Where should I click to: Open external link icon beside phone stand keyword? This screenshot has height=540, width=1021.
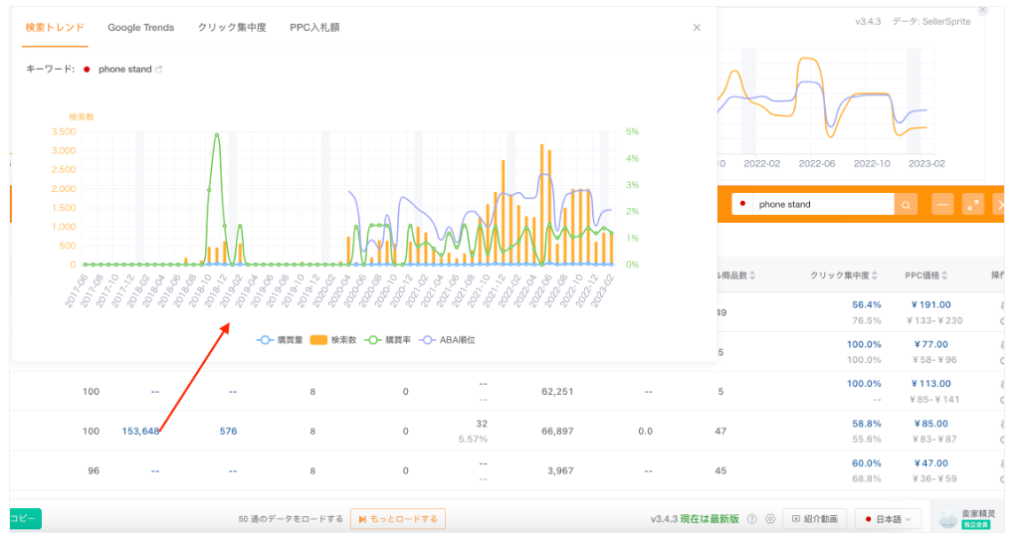(x=159, y=70)
